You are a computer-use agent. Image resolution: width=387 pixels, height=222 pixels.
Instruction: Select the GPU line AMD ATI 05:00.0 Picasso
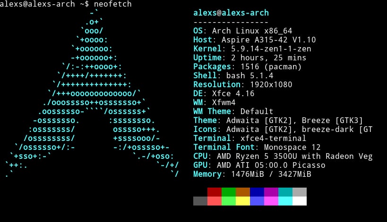[x=259, y=165]
